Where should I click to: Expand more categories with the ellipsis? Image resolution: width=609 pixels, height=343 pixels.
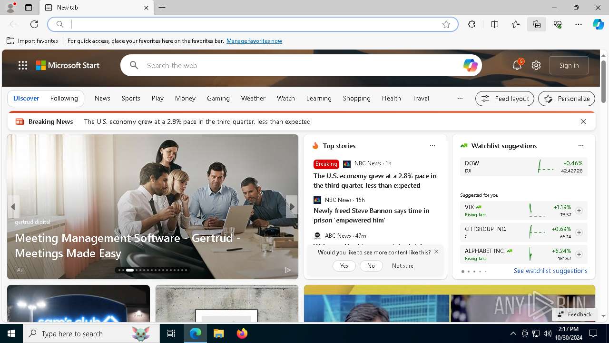[x=460, y=99]
